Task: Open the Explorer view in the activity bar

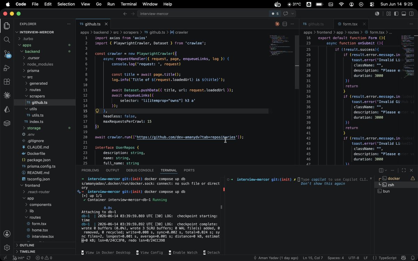Action: (x=7, y=26)
